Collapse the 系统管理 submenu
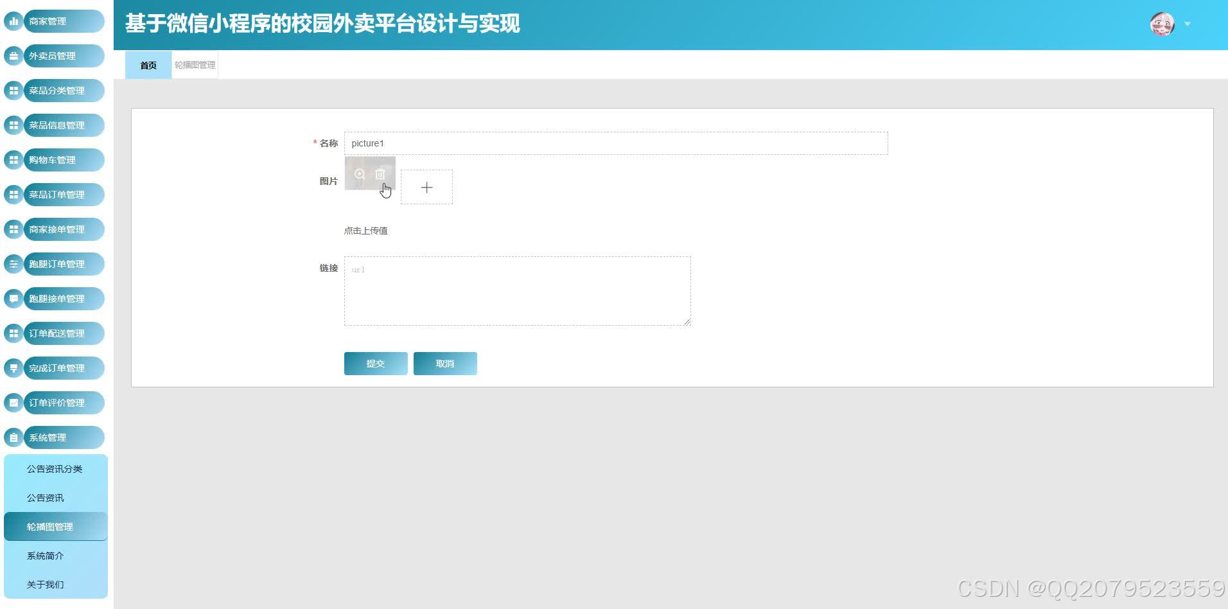 58,437
